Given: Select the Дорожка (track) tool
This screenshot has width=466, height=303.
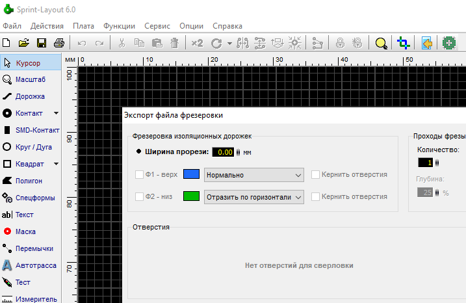Looking at the screenshot, I should pyautogui.click(x=30, y=96).
